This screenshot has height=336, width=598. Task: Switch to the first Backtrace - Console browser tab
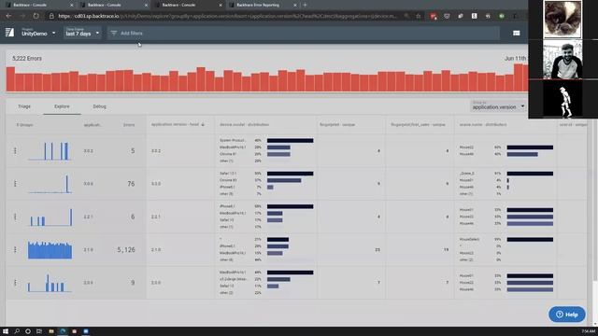point(39,5)
